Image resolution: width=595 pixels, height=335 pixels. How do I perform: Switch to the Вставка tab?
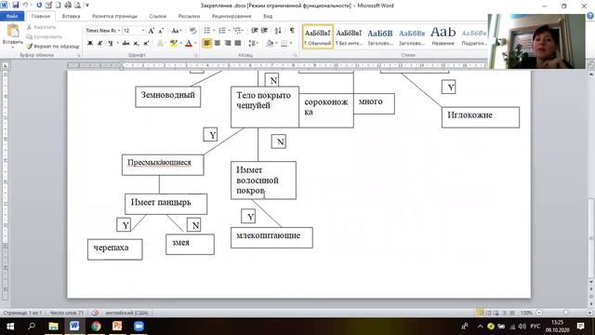71,16
